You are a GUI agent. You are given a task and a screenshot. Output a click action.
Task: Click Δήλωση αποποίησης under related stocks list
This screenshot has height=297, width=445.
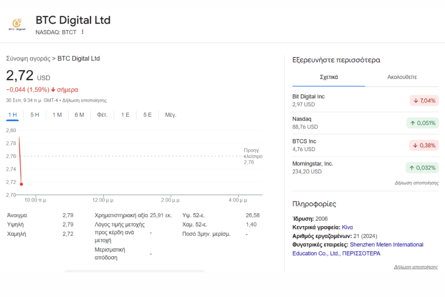pos(417,183)
